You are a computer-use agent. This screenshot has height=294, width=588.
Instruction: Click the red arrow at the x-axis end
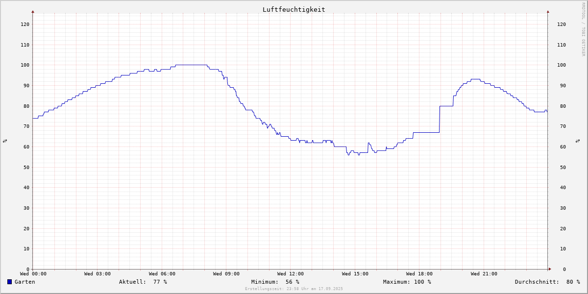coord(550,269)
